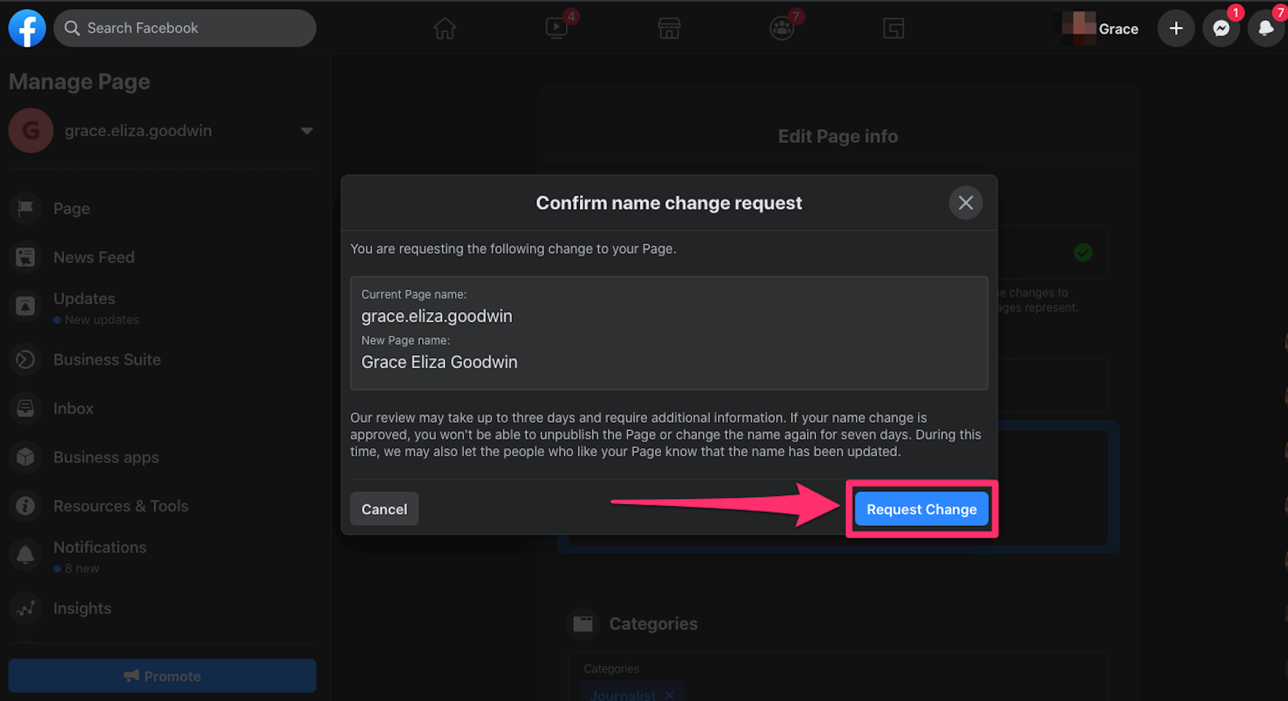Click the News Feed sidebar icon

coord(25,257)
